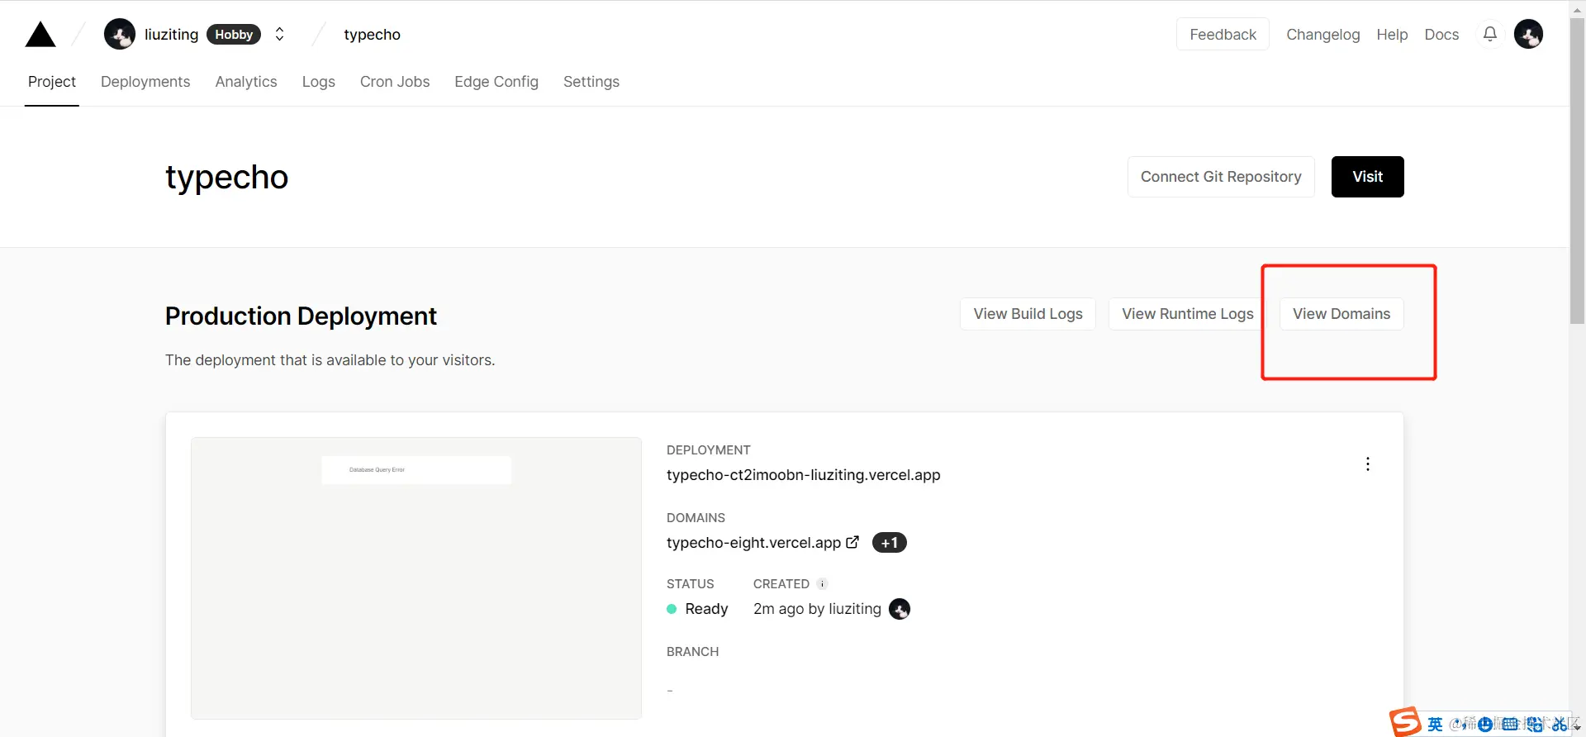Open the Help link
This screenshot has width=1586, height=737.
coord(1392,35)
